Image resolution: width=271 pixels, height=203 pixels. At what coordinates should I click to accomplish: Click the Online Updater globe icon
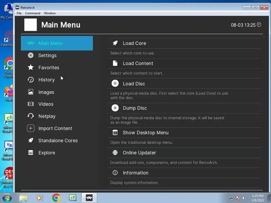point(115,153)
